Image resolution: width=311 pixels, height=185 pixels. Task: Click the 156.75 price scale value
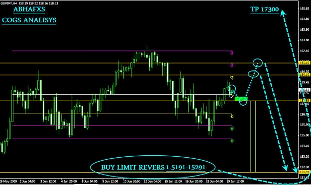tap(305, 114)
